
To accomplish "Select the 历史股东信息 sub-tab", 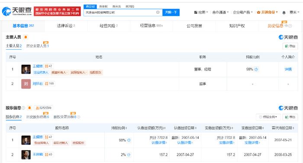I will coord(38,117).
